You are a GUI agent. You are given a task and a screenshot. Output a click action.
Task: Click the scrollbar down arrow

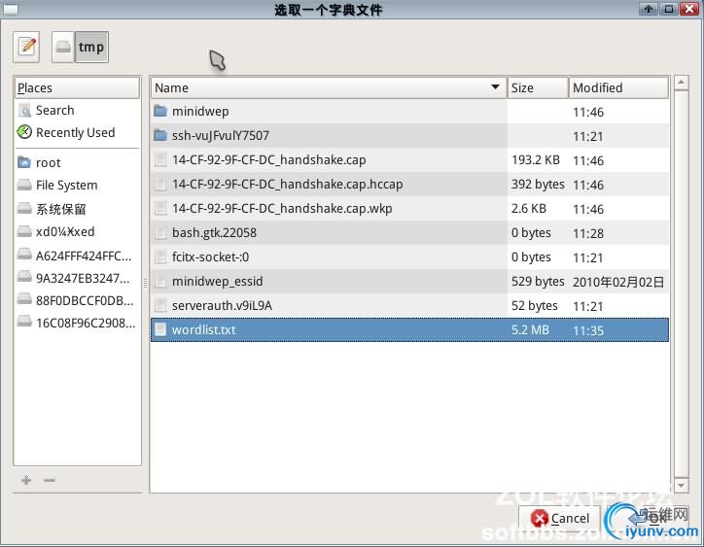[x=681, y=485]
